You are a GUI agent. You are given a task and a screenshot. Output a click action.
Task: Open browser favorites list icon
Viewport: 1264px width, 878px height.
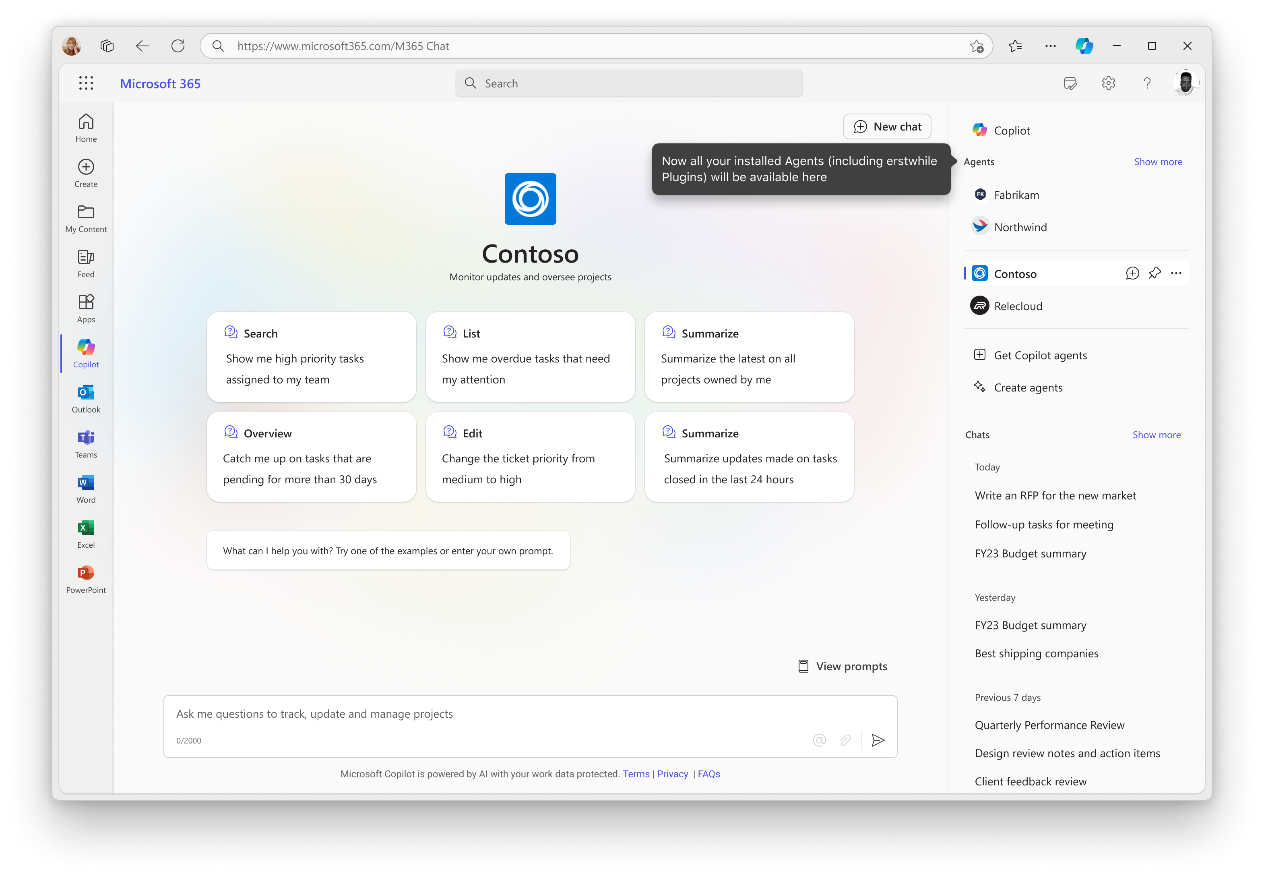point(1015,46)
